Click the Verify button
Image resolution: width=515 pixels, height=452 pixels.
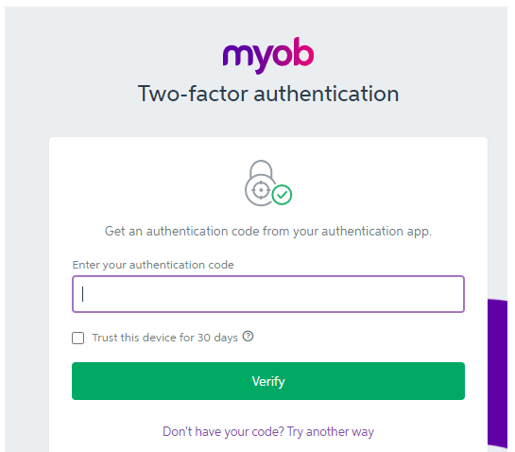[268, 381]
